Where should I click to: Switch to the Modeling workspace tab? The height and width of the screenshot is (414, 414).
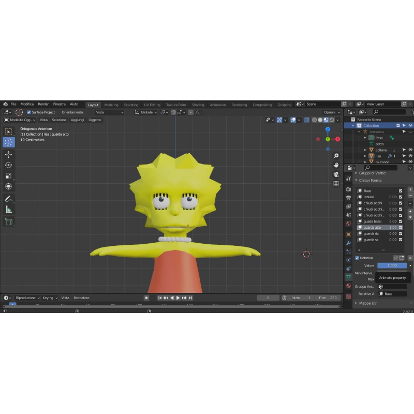pos(111,105)
